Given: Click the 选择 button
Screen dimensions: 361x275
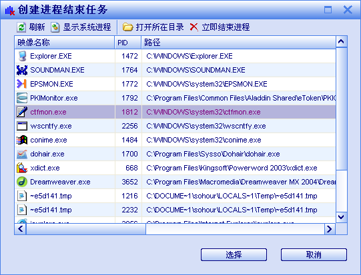Looking at the screenshot, I should click(x=234, y=254).
